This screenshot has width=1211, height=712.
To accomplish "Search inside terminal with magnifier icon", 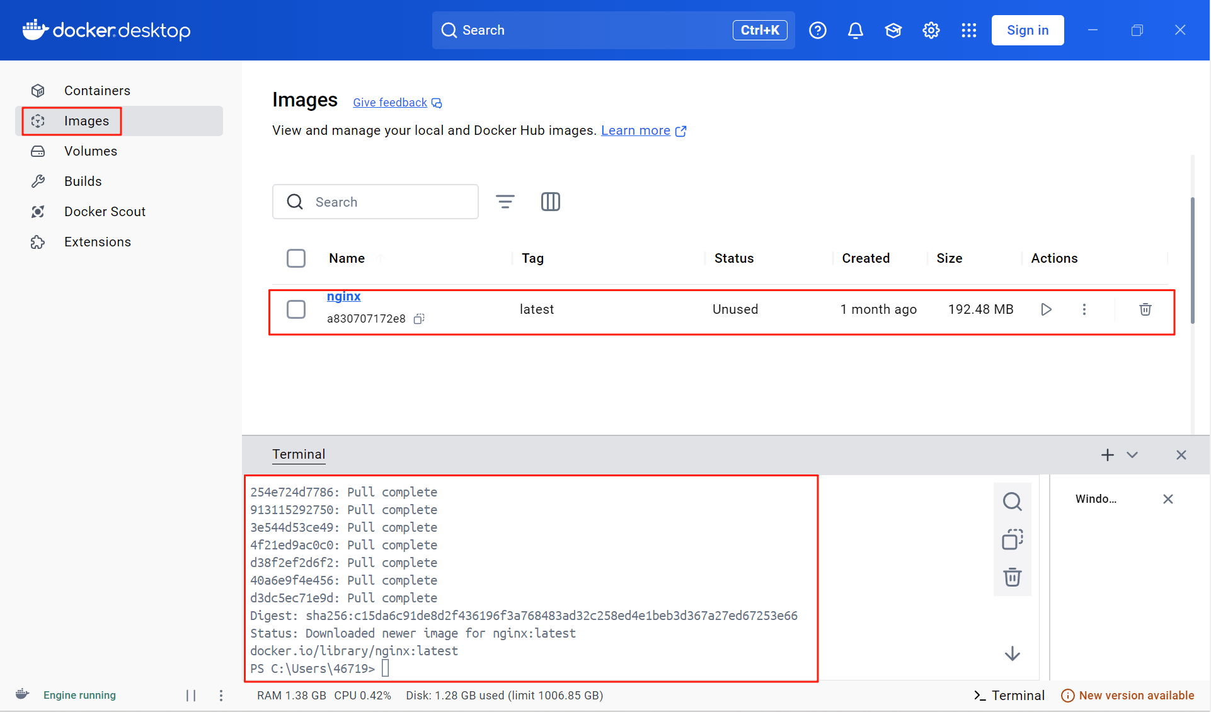I will [x=1012, y=502].
